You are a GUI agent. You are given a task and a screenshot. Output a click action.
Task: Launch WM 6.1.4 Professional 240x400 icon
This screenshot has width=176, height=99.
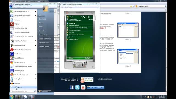(x=12, y=66)
